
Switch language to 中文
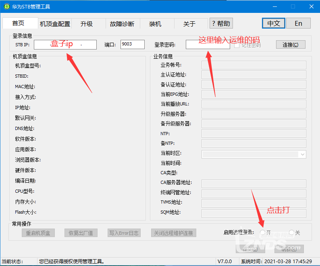pyautogui.click(x=274, y=23)
